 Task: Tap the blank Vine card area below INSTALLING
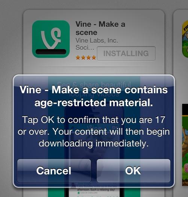94,70
